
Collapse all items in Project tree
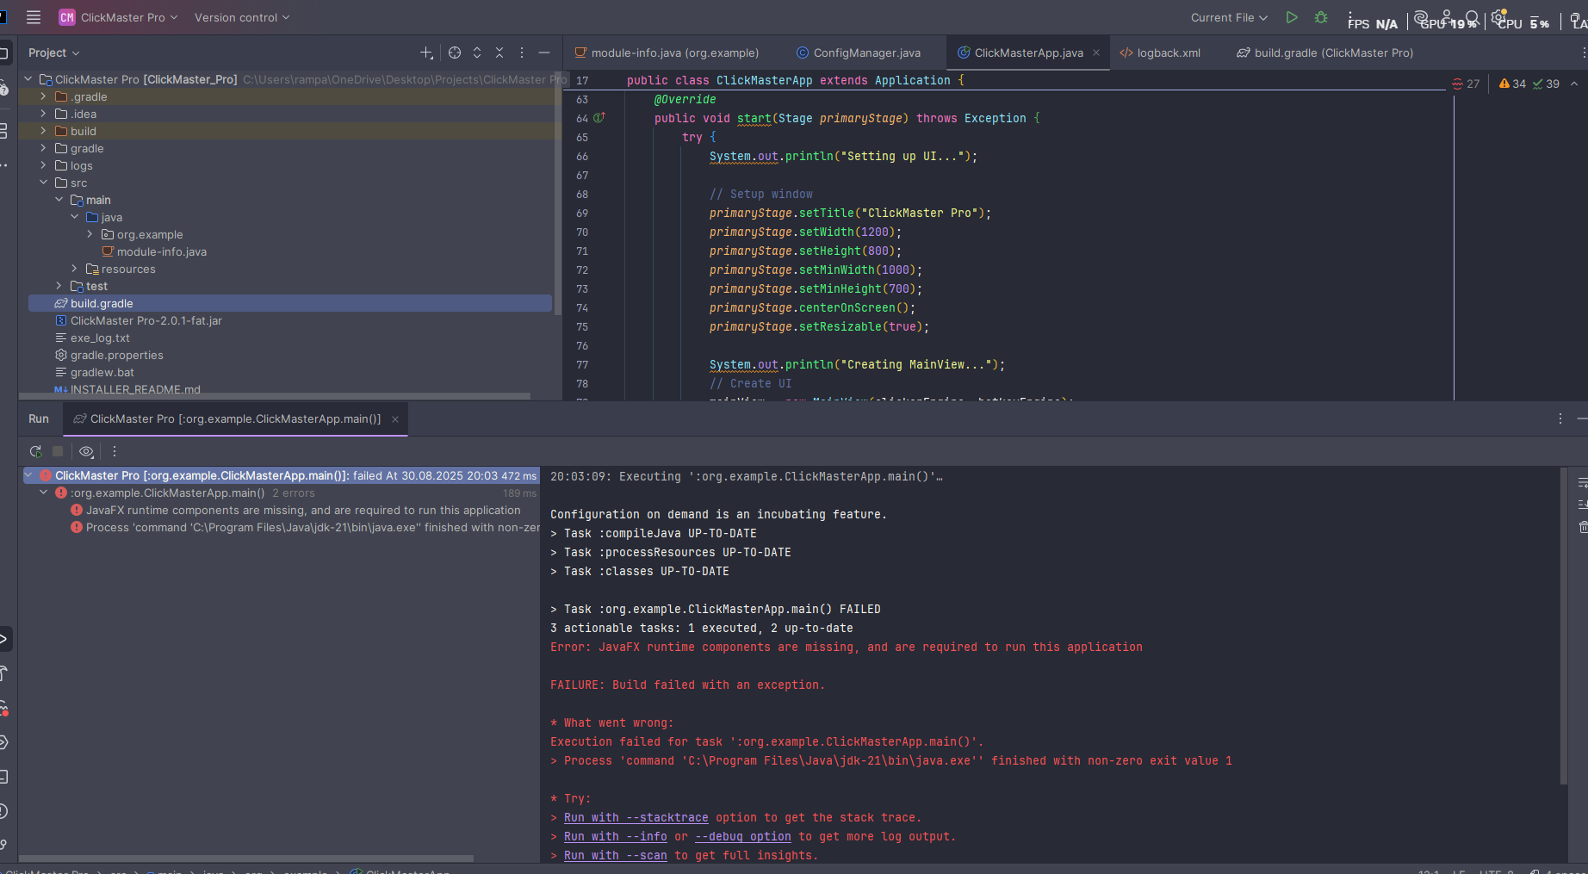click(x=499, y=53)
